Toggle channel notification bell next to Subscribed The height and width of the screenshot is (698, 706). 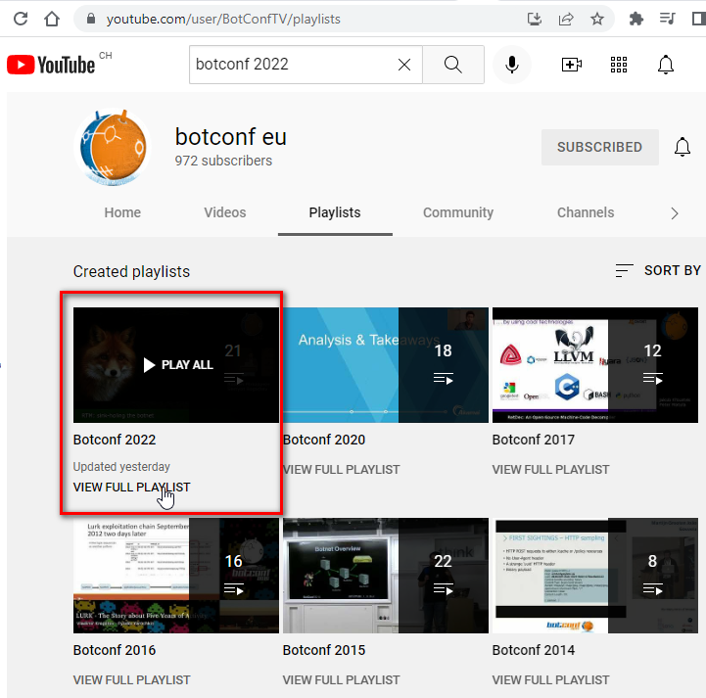[x=682, y=147]
